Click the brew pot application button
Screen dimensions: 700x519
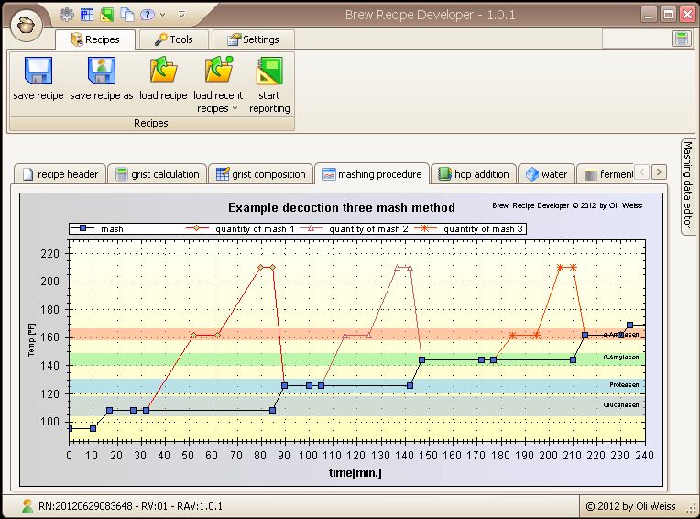tap(26, 25)
